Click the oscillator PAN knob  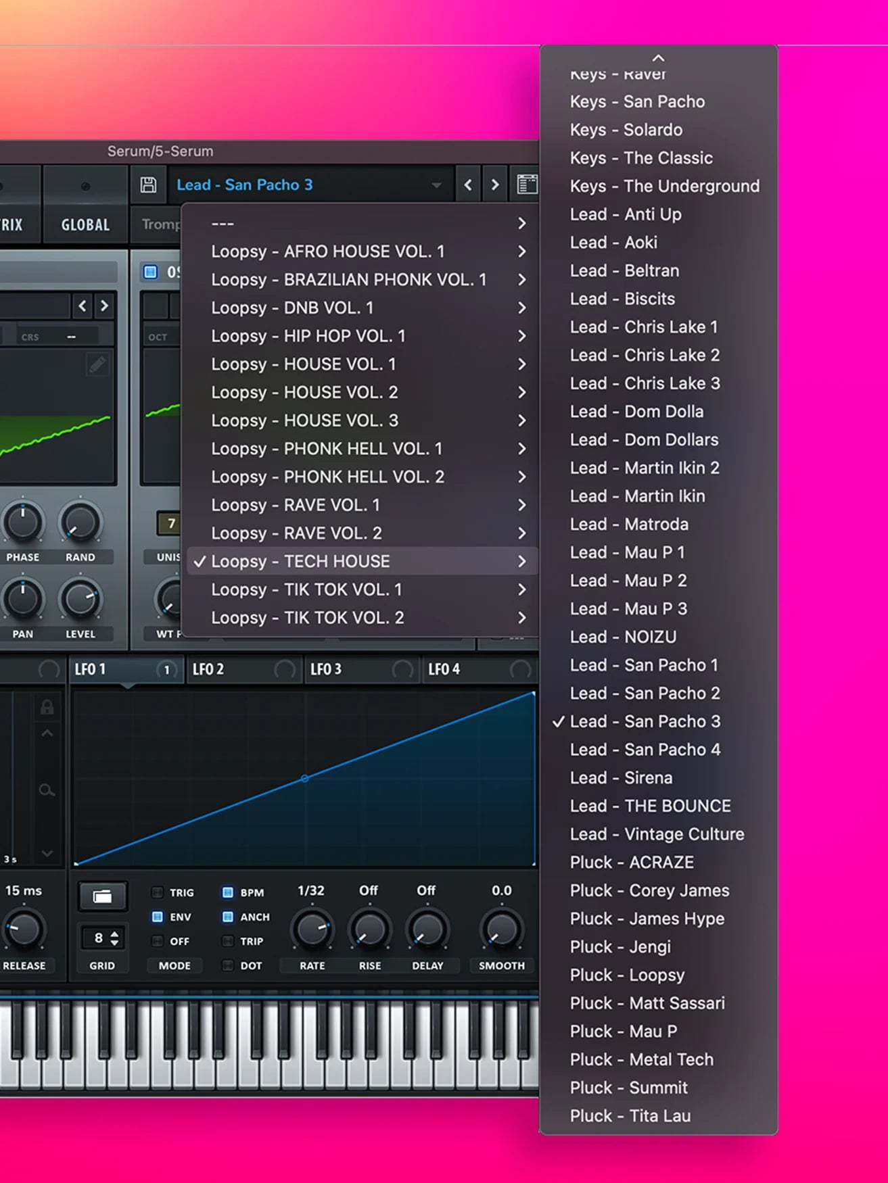pos(23,600)
